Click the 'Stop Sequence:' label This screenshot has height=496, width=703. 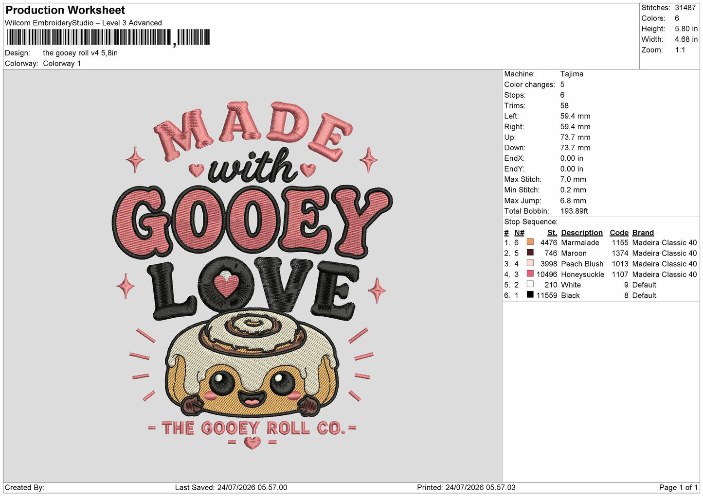[531, 222]
